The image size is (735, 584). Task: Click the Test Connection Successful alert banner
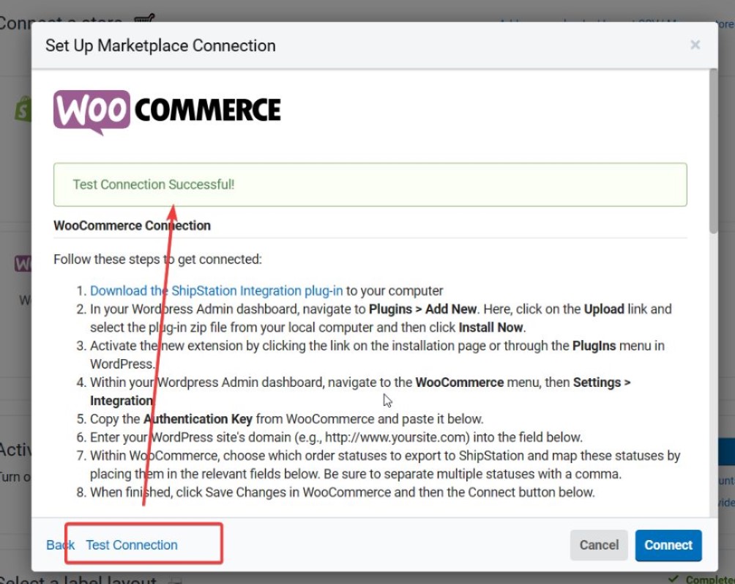click(370, 185)
